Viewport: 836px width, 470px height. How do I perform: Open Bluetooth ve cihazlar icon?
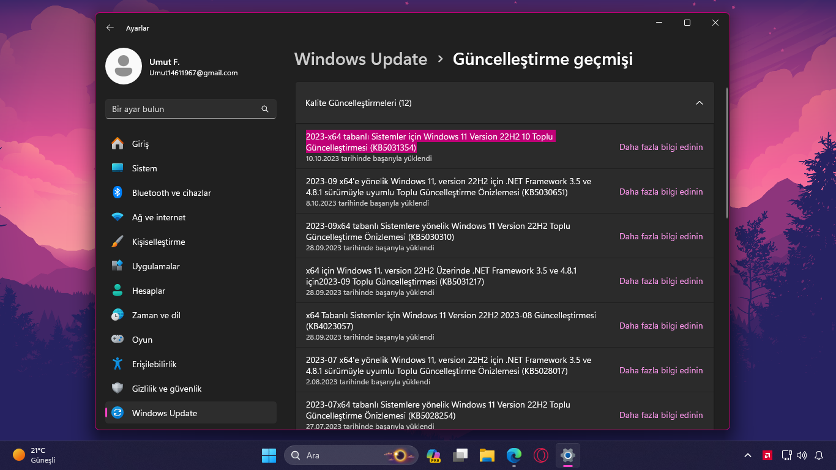118,193
